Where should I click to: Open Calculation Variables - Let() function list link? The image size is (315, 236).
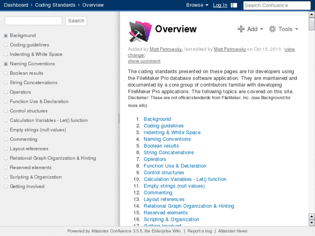coord(185,179)
